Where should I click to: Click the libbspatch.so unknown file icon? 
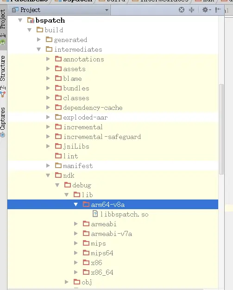point(95,214)
